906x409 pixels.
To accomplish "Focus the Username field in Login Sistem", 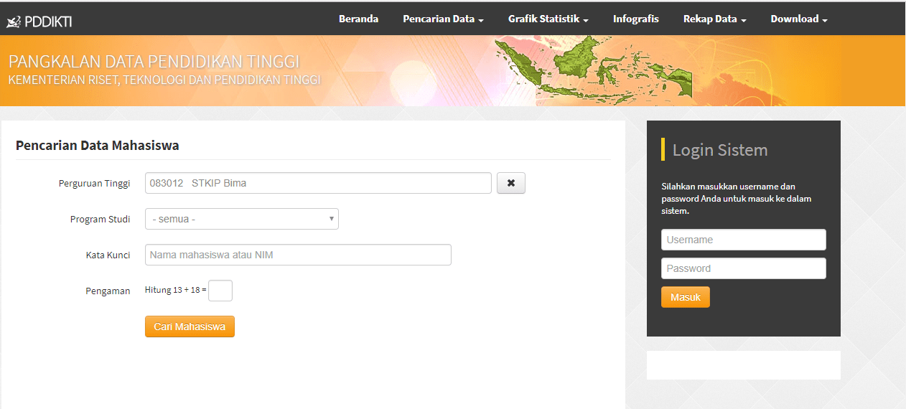I will click(x=744, y=240).
